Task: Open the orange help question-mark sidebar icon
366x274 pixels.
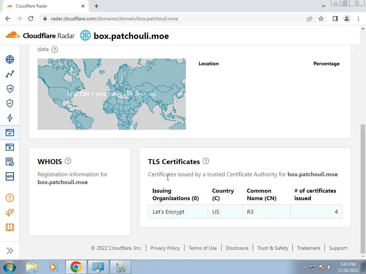Action: coord(10,198)
